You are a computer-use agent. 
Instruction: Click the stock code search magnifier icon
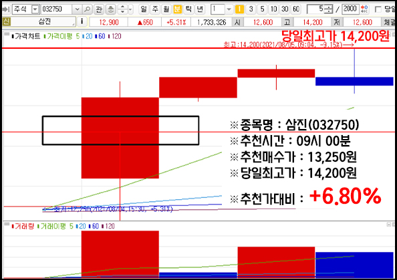[87, 9]
